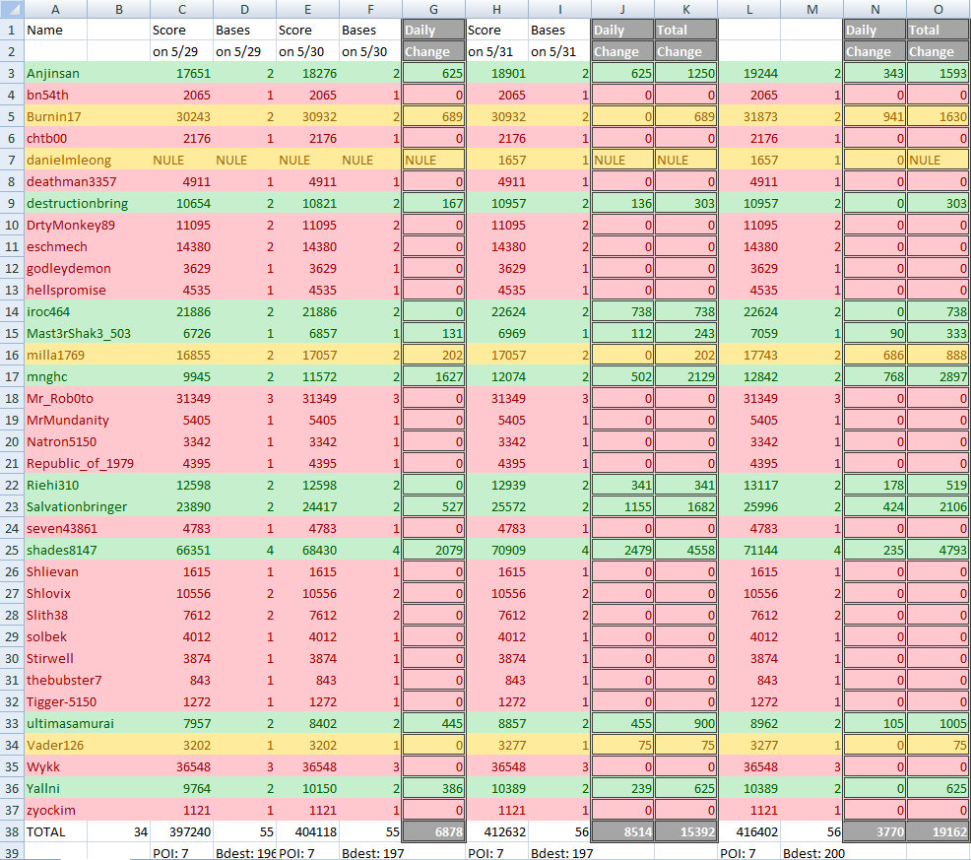
Task: Click the solbek name cell
Action: (x=55, y=637)
